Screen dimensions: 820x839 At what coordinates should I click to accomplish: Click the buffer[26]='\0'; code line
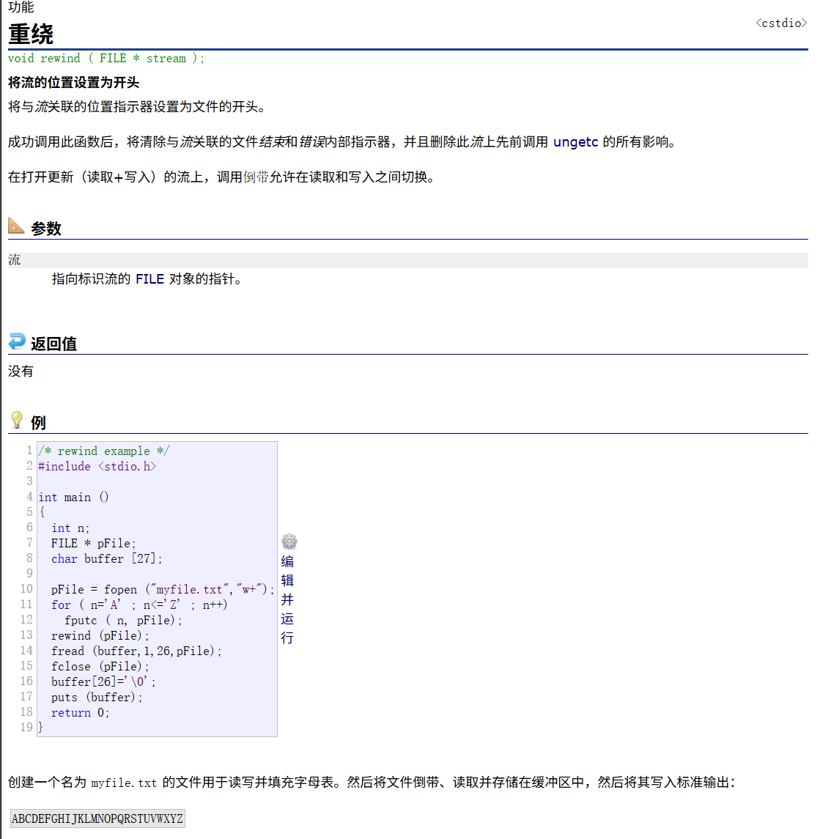103,681
